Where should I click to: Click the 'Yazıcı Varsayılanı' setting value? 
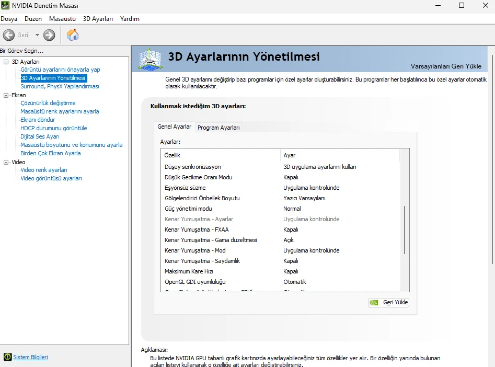point(304,198)
